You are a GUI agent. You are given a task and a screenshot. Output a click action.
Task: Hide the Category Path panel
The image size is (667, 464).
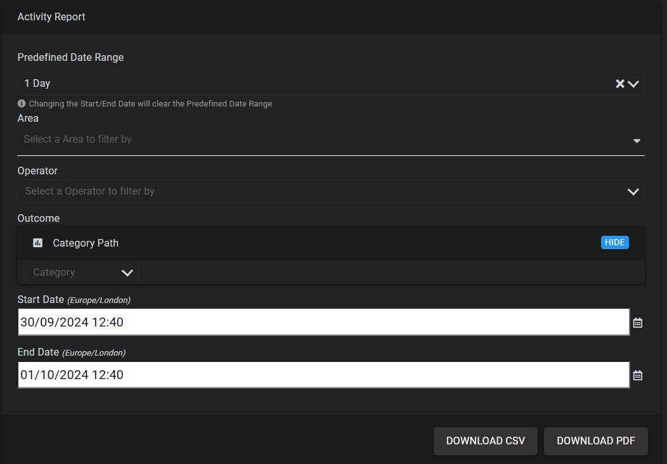click(x=614, y=242)
